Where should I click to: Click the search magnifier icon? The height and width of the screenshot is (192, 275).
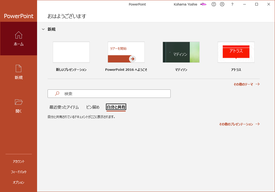[x=57, y=94]
